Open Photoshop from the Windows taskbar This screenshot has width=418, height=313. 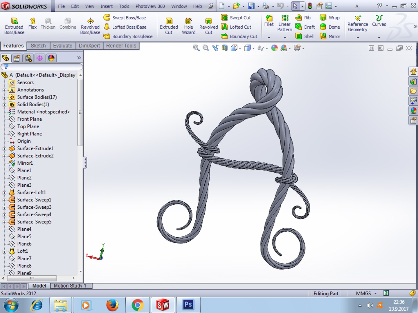tap(188, 305)
